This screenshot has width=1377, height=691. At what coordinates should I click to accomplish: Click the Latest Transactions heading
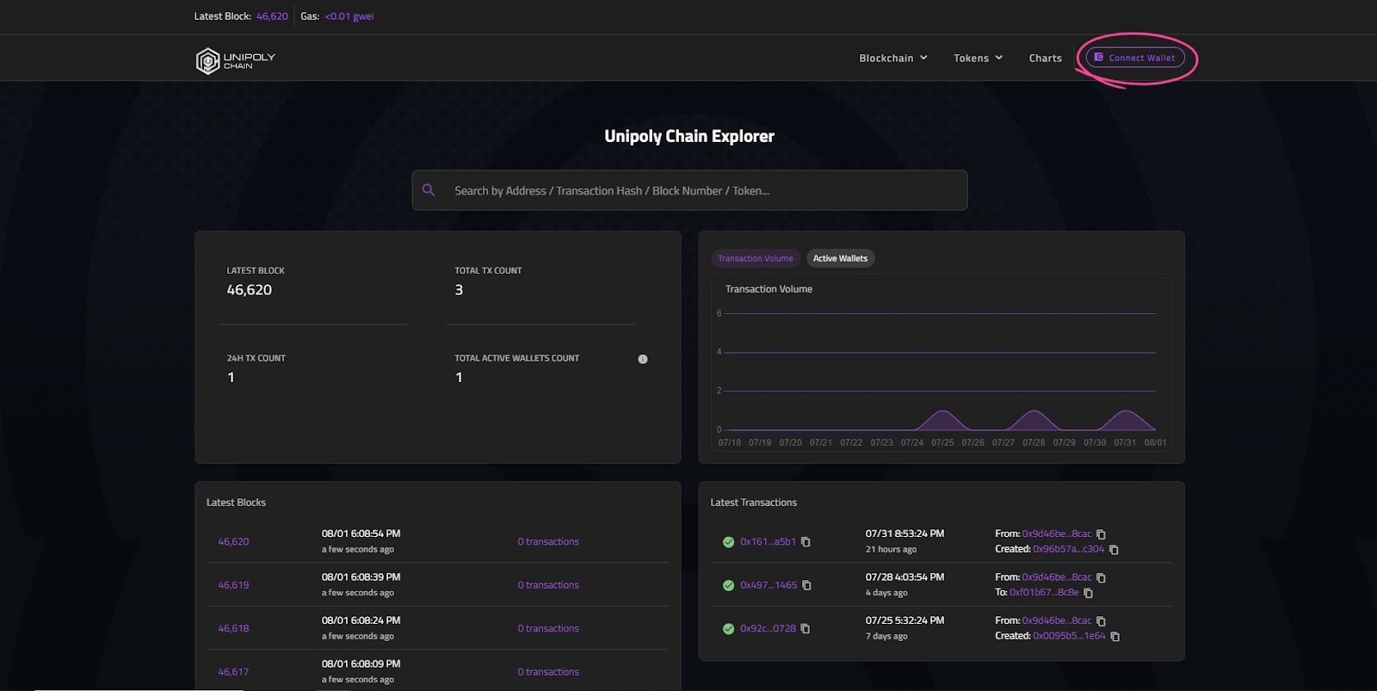(x=753, y=503)
